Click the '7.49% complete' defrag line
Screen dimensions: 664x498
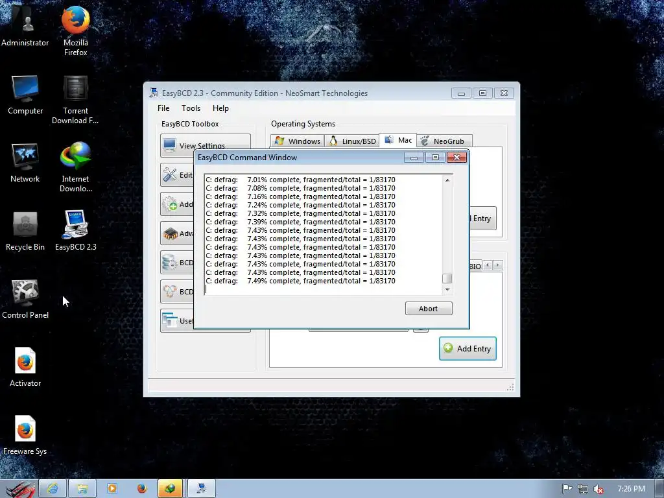[x=301, y=281]
